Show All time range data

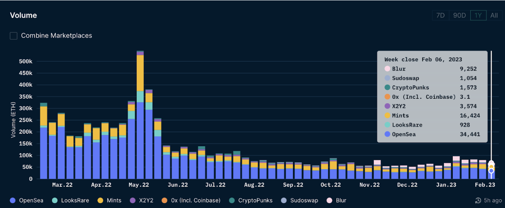click(x=494, y=15)
